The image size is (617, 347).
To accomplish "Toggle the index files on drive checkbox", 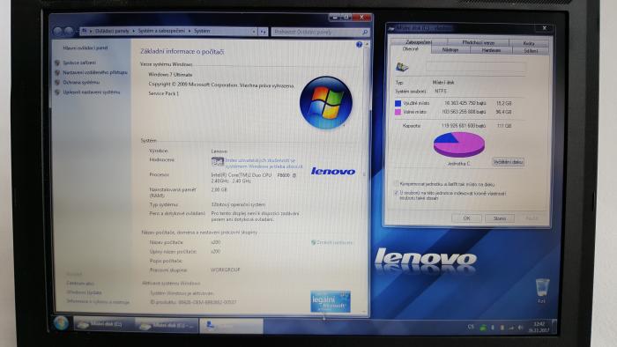I will tap(396, 193).
